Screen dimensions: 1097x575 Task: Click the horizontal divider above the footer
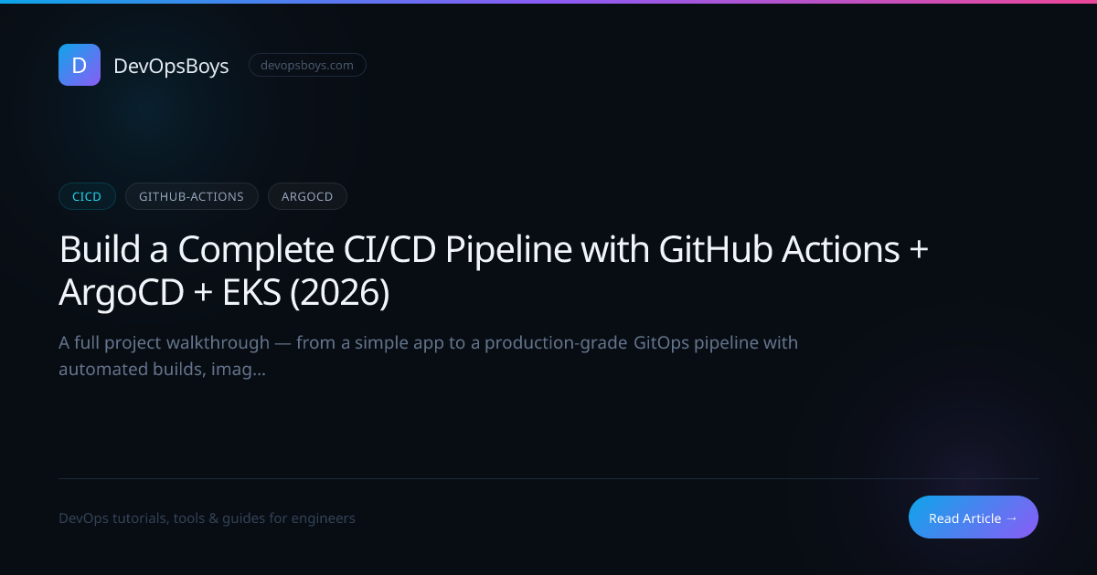(548, 478)
